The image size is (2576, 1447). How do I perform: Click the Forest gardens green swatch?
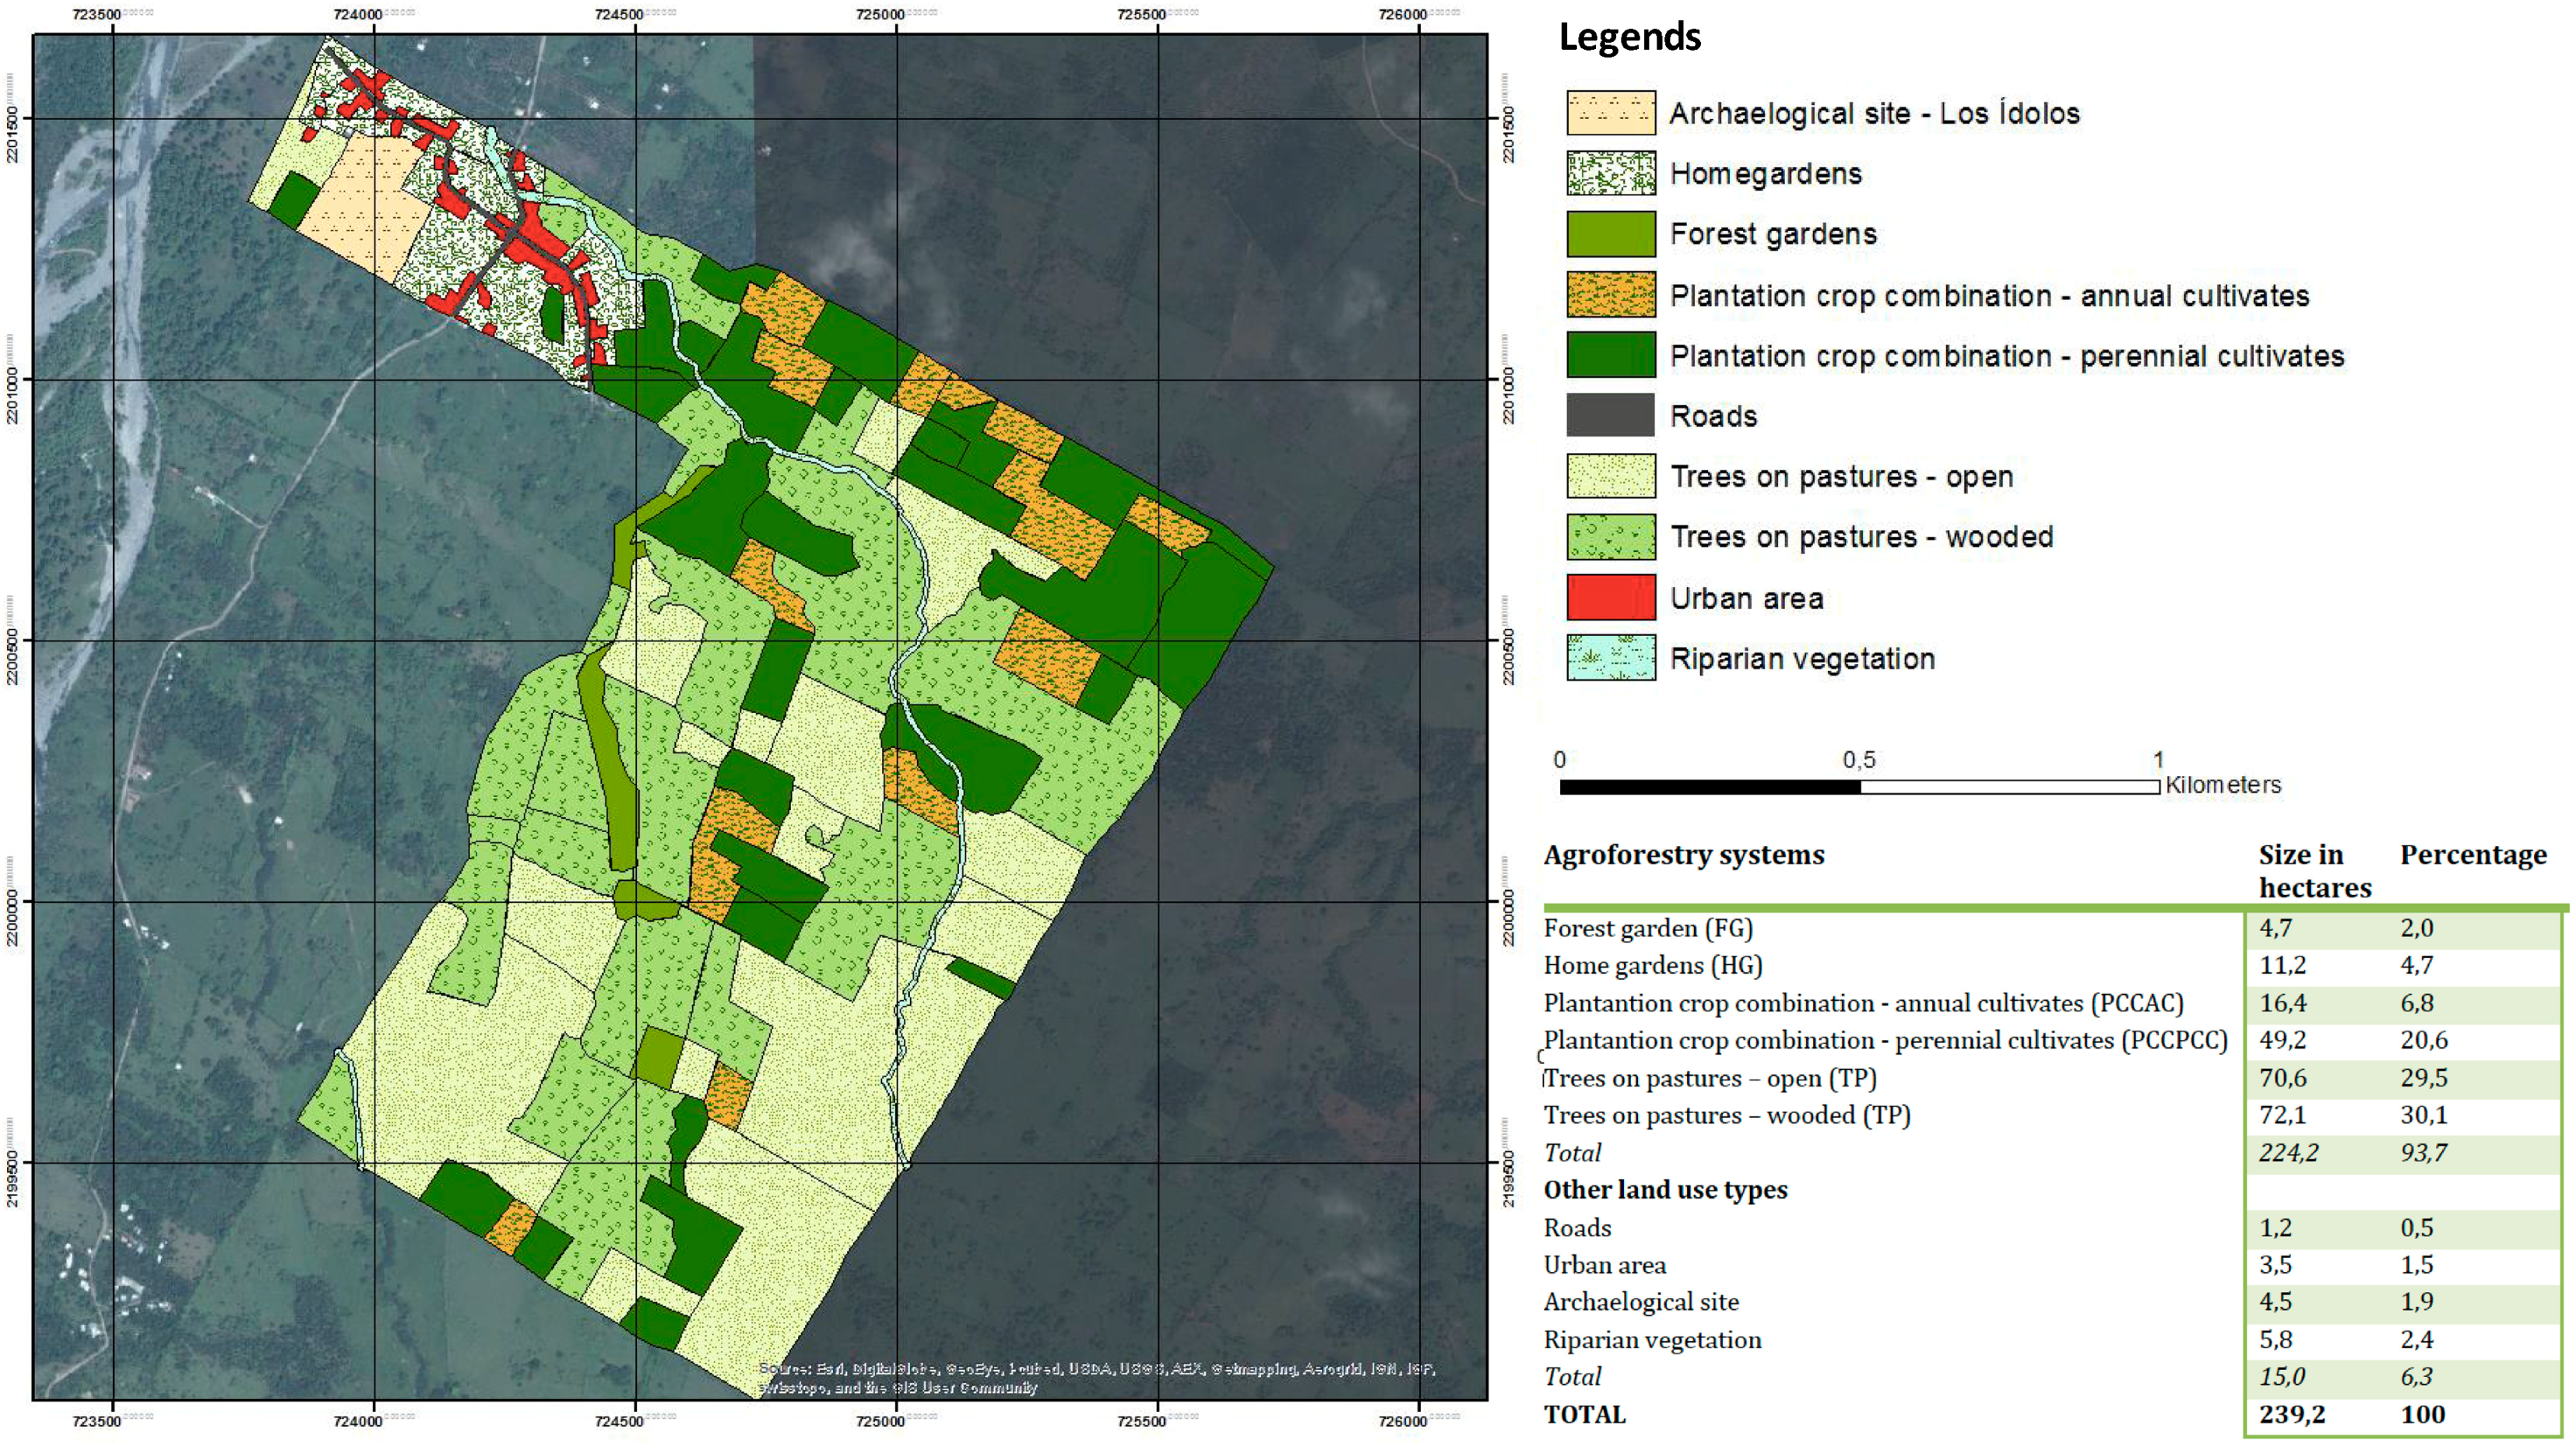click(x=1610, y=234)
